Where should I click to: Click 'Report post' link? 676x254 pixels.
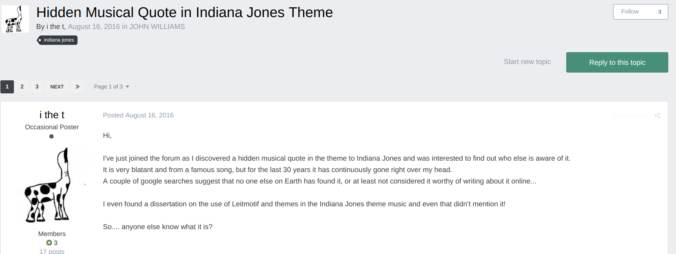pos(630,116)
